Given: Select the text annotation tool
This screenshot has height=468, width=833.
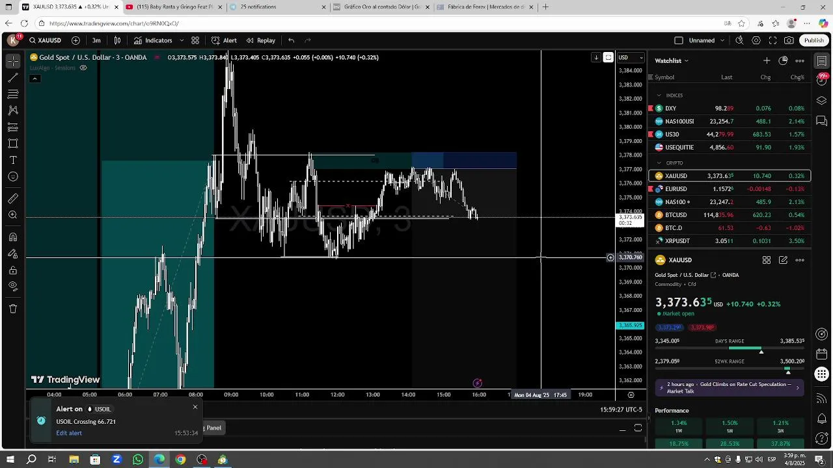Looking at the screenshot, I should pos(13,160).
